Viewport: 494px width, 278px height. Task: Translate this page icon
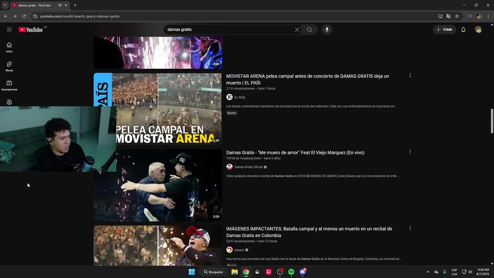448,16
